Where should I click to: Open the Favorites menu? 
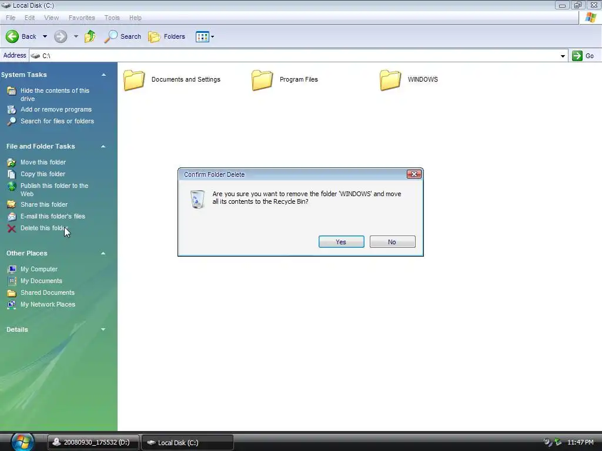point(82,18)
